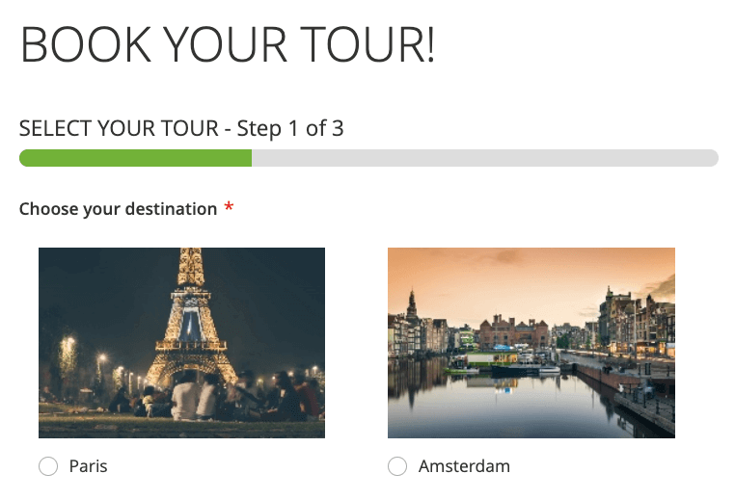Select the Paris radio button
The image size is (735, 500).
pos(48,467)
